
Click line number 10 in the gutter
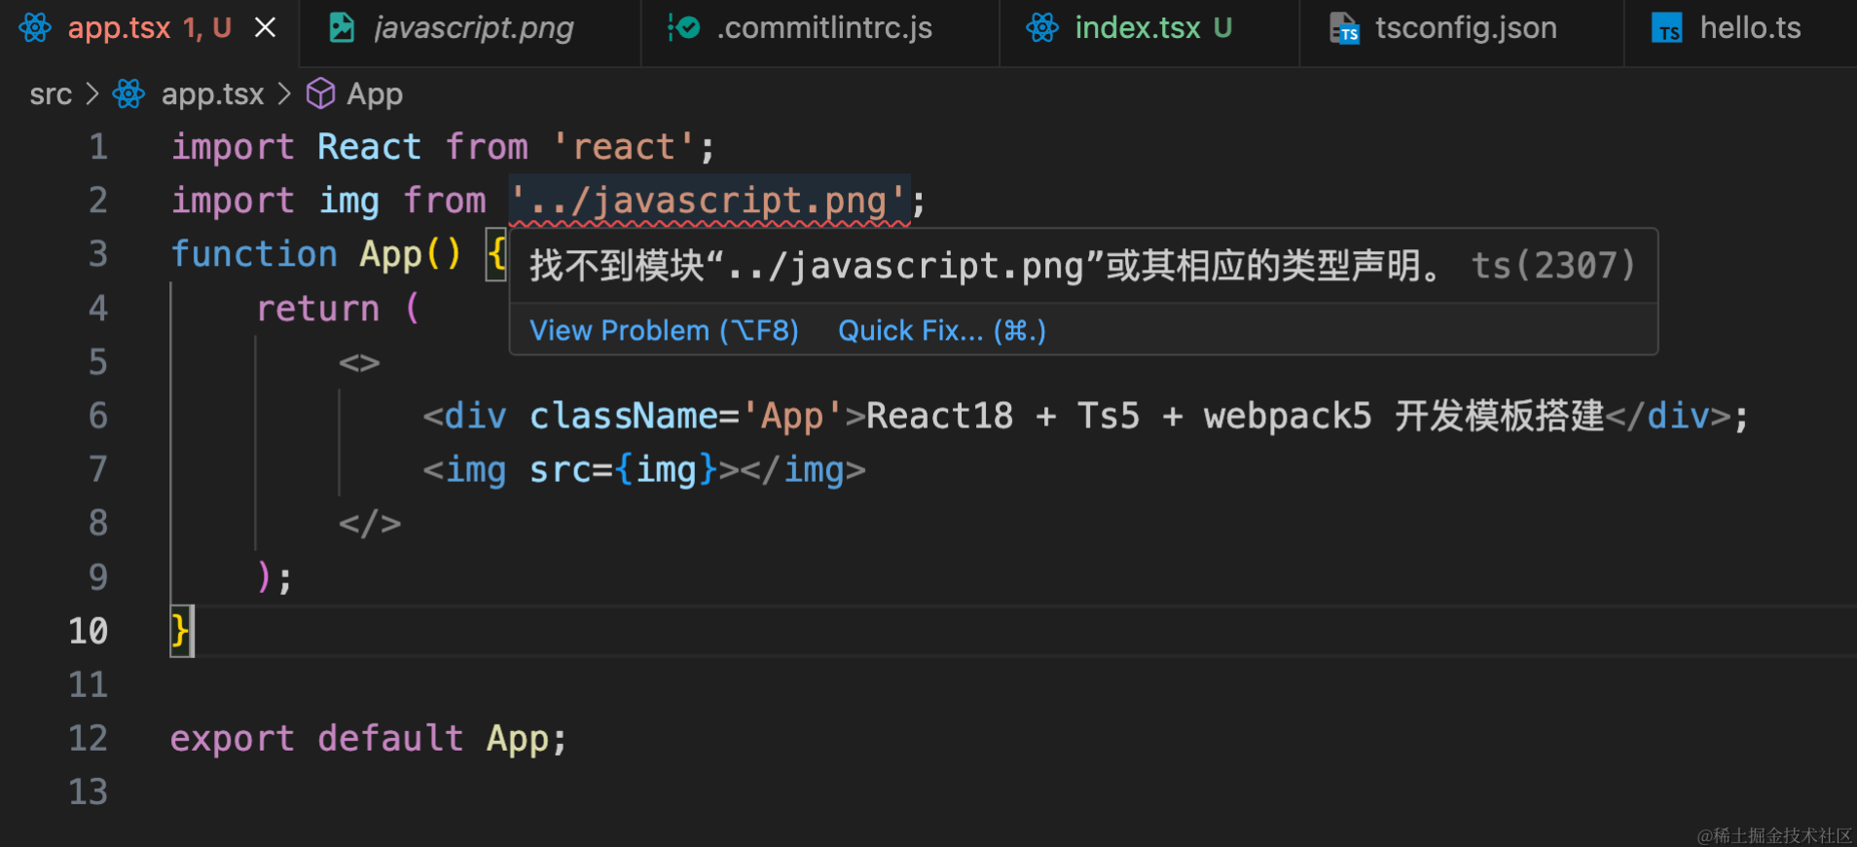pyautogui.click(x=88, y=631)
